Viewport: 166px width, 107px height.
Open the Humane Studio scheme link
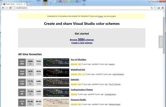(78, 100)
